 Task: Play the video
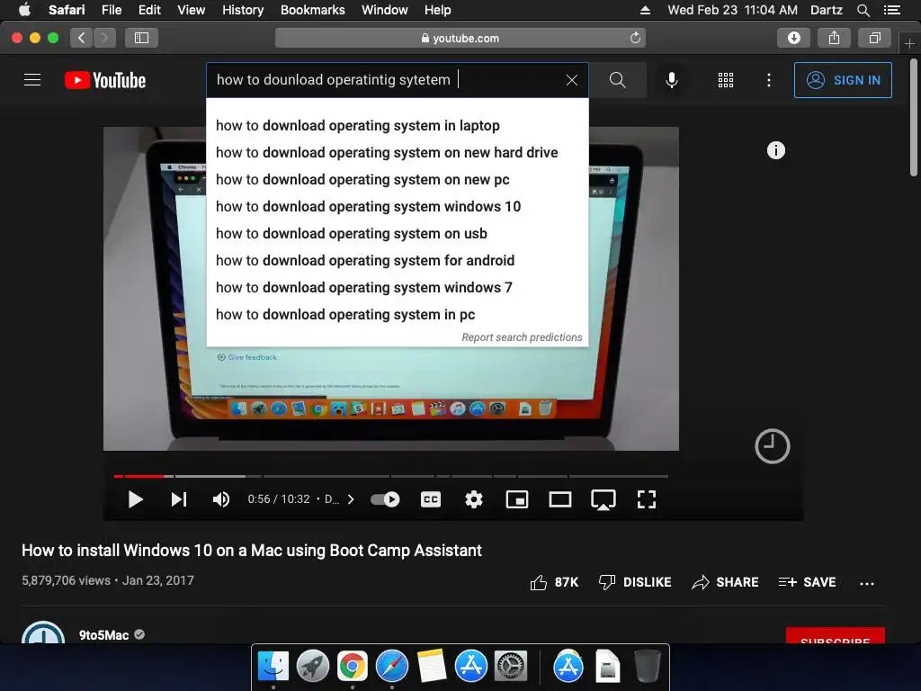135,499
